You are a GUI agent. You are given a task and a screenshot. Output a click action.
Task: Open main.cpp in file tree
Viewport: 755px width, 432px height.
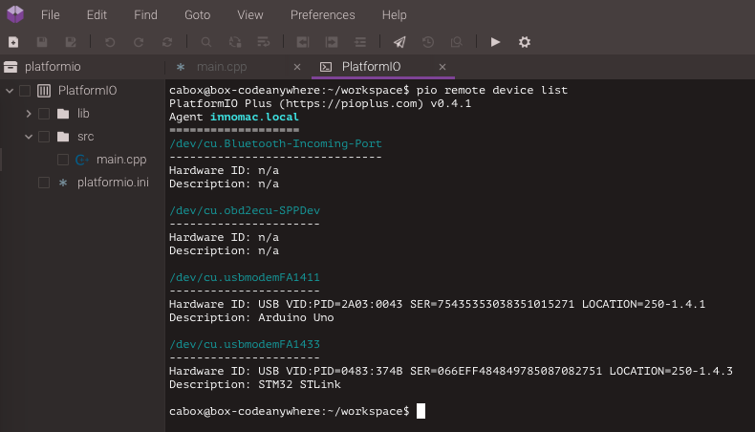coord(121,160)
